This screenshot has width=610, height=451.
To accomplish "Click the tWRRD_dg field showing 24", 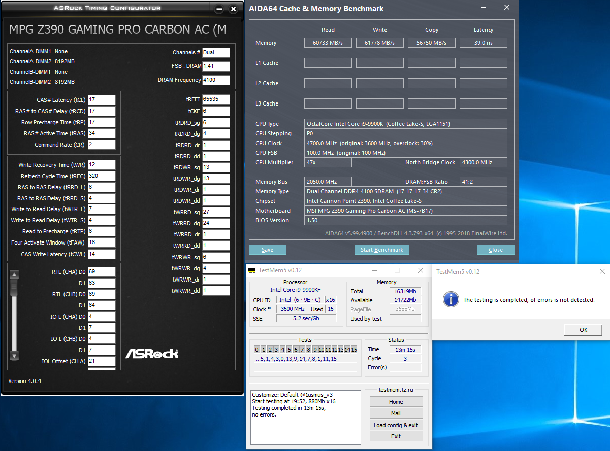I will 216,223.
